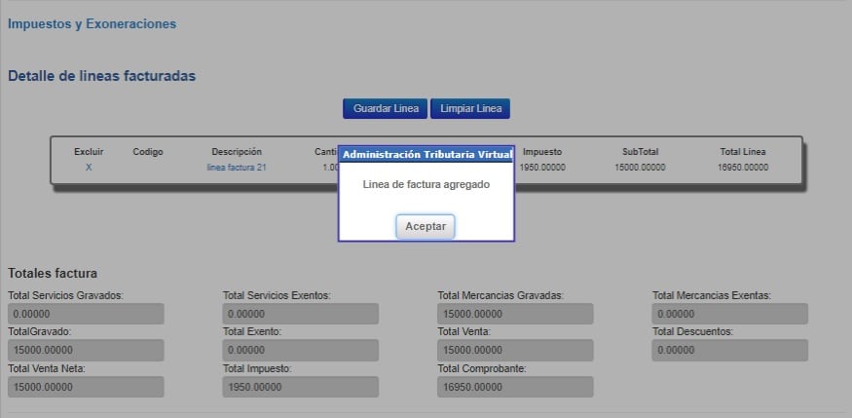
Task: Click the Total Descuentos field
Action: tap(729, 350)
